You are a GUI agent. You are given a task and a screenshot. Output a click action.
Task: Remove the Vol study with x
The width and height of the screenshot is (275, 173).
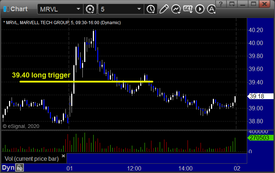tap(63, 156)
